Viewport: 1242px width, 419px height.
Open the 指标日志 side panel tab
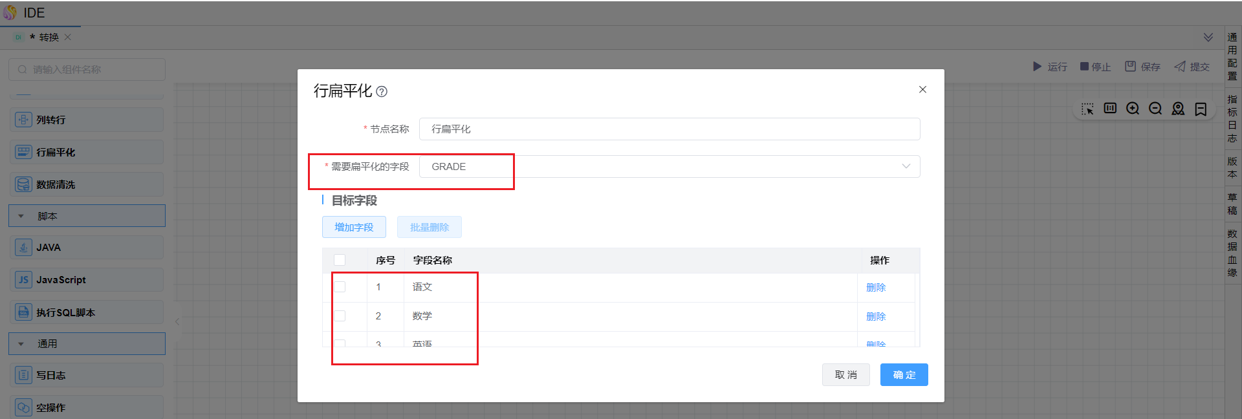1232,118
